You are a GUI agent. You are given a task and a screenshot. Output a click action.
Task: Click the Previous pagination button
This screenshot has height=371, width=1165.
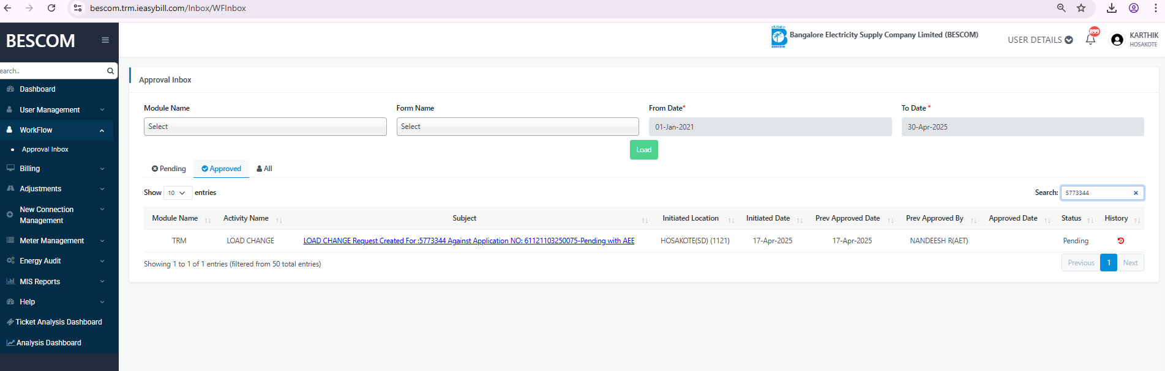pos(1081,263)
